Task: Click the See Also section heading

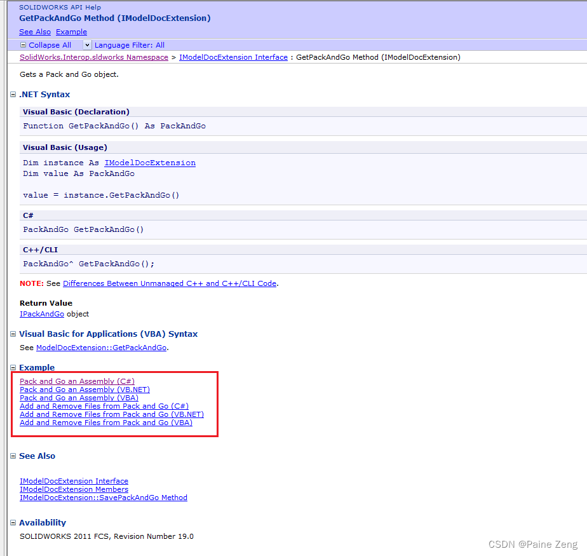Action: point(37,456)
